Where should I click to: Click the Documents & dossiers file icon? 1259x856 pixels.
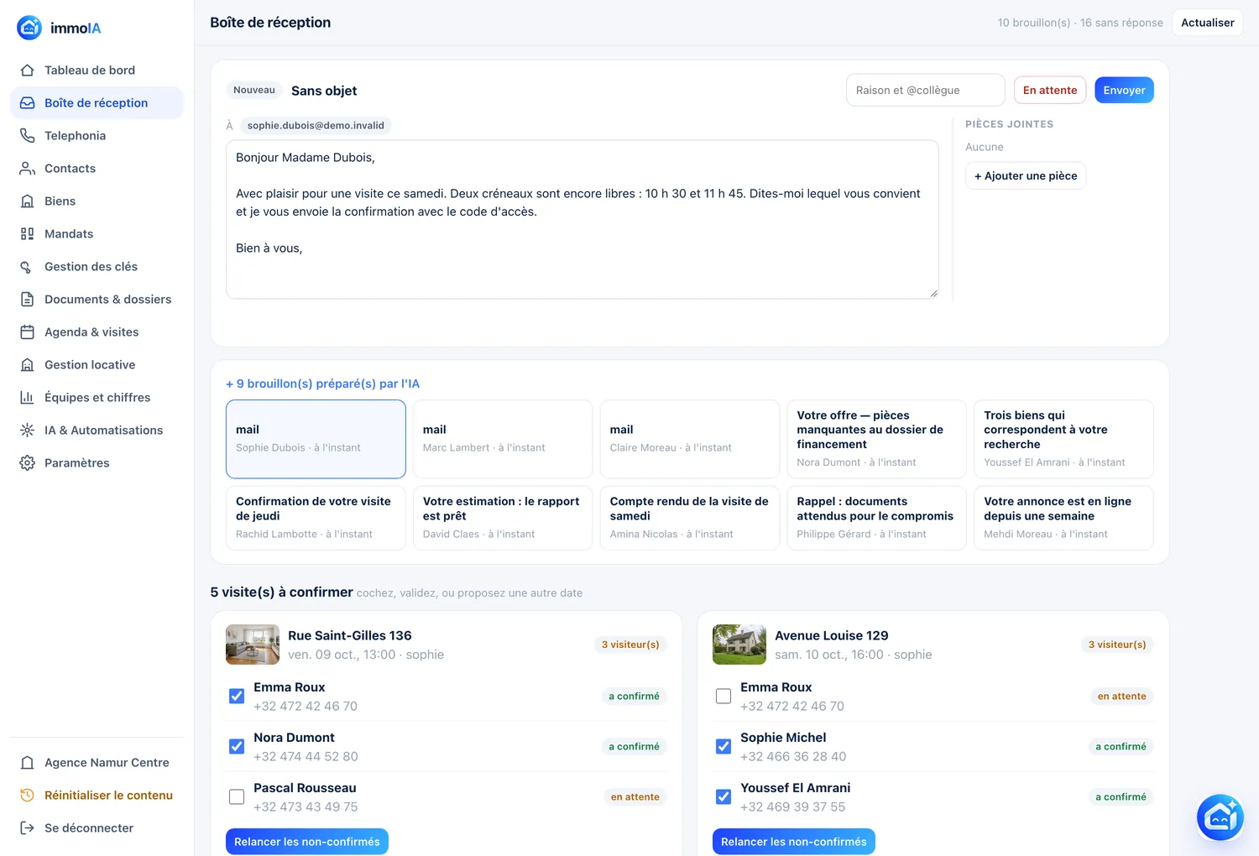(x=27, y=300)
